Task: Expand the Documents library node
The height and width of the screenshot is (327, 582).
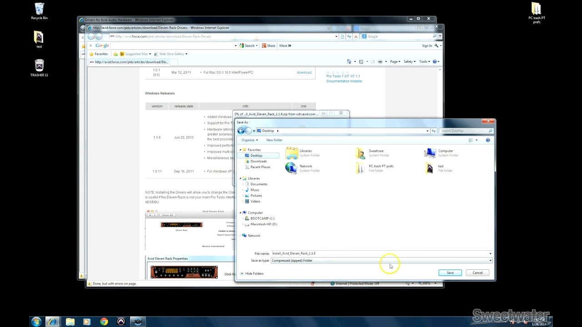Action: tap(243, 184)
